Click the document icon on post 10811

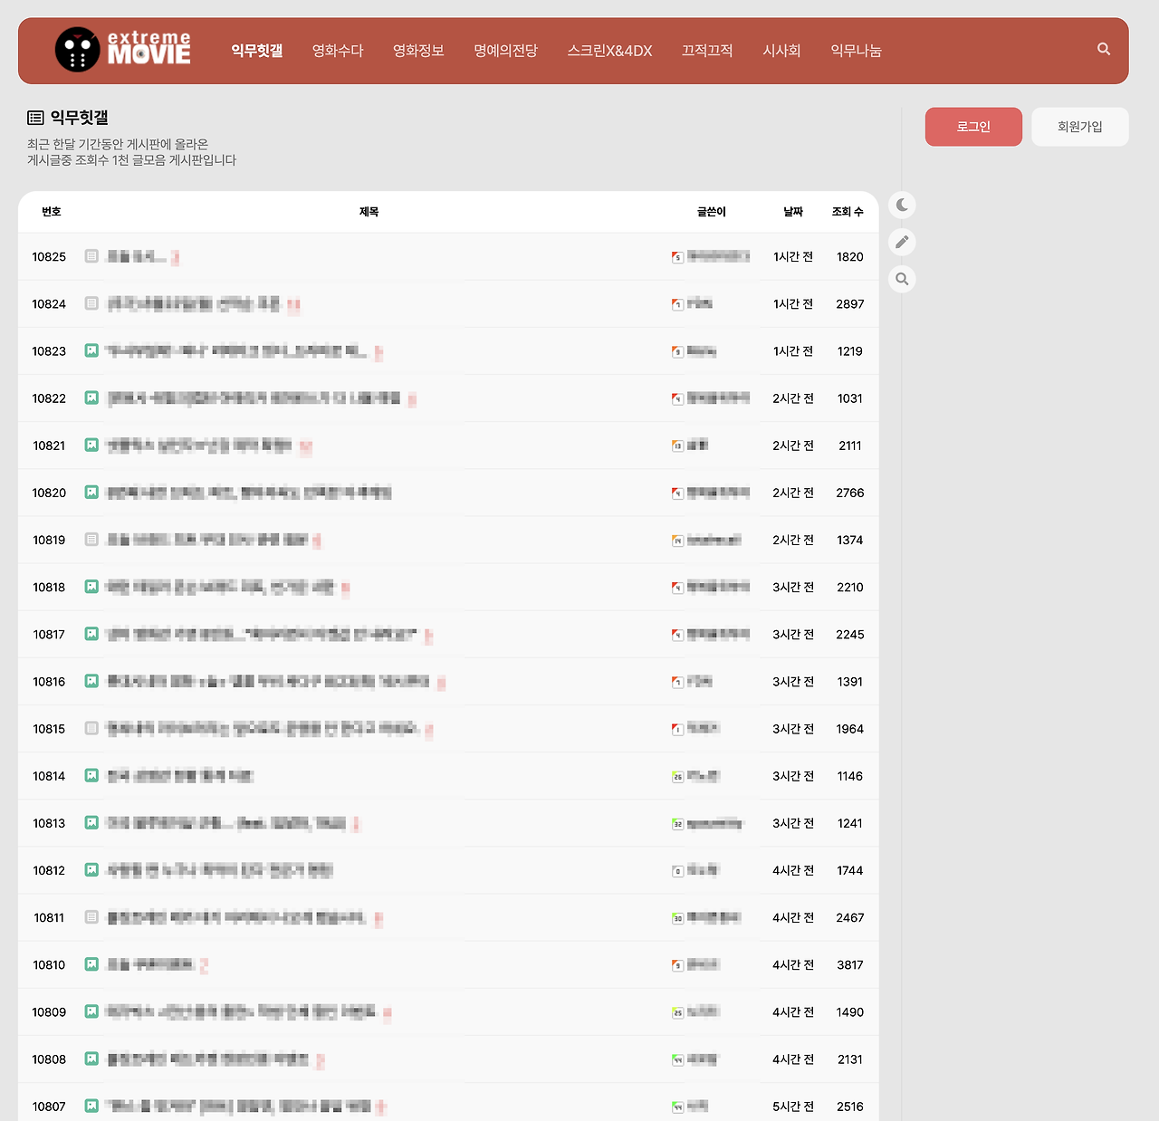click(91, 917)
